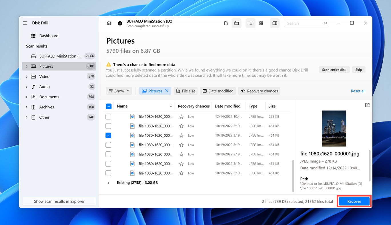Image resolution: width=391 pixels, height=225 pixels.
Task: Click the Skip button
Action: [x=359, y=70]
